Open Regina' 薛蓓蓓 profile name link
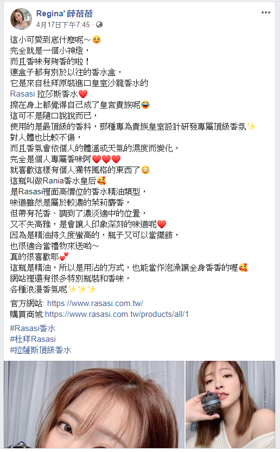Screen dimensions: 280x452 tap(65, 14)
